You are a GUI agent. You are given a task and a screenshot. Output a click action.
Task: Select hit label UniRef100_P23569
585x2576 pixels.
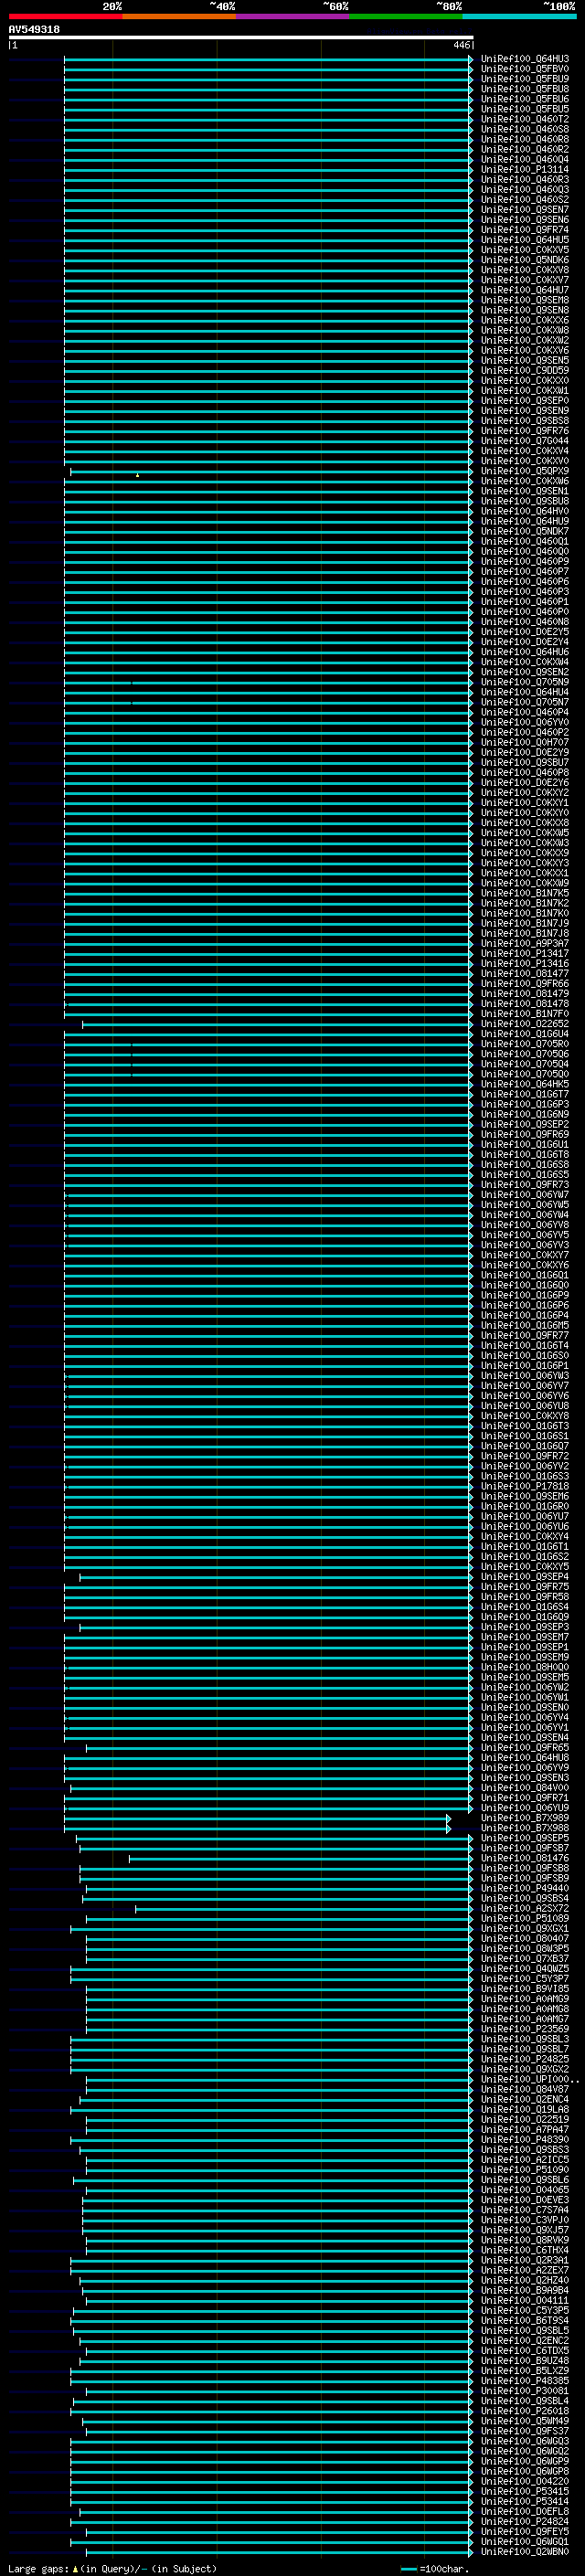coord(524,2029)
